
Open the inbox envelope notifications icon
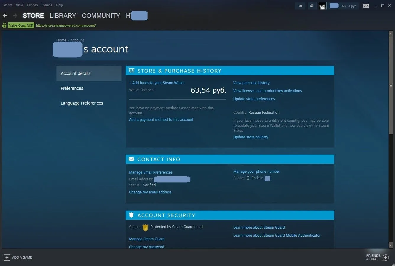pos(312,6)
